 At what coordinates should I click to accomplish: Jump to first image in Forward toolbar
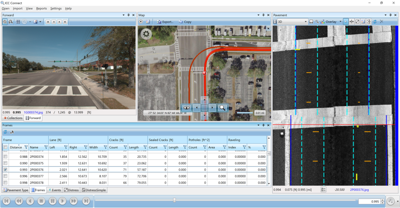pos(48,22)
